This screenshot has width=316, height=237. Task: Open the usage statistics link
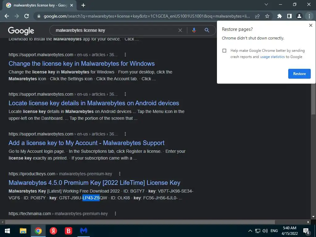coord(272,57)
